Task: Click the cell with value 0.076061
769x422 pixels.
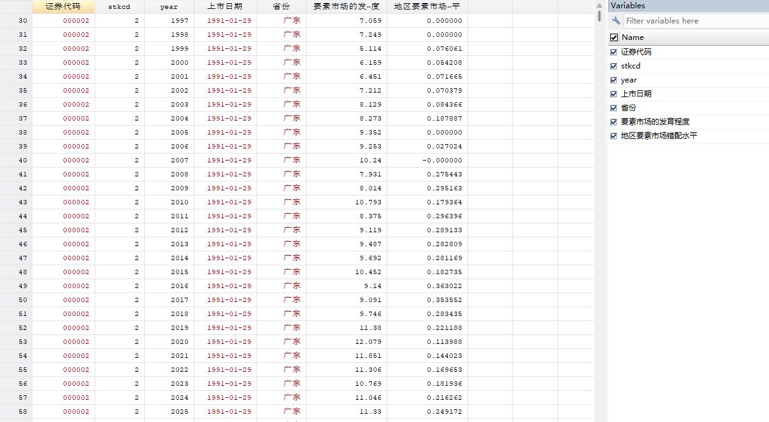Action: tap(427, 48)
